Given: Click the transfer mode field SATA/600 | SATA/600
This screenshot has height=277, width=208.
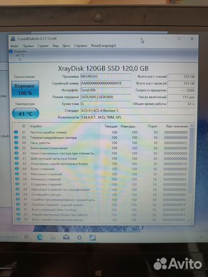Looking at the screenshot, I should click(x=106, y=97).
